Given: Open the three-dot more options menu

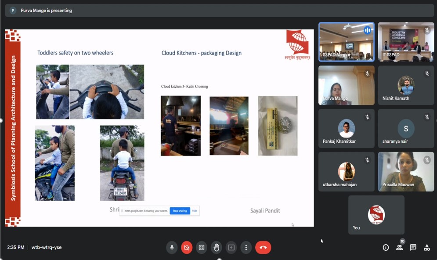Looking at the screenshot, I should (x=246, y=248).
